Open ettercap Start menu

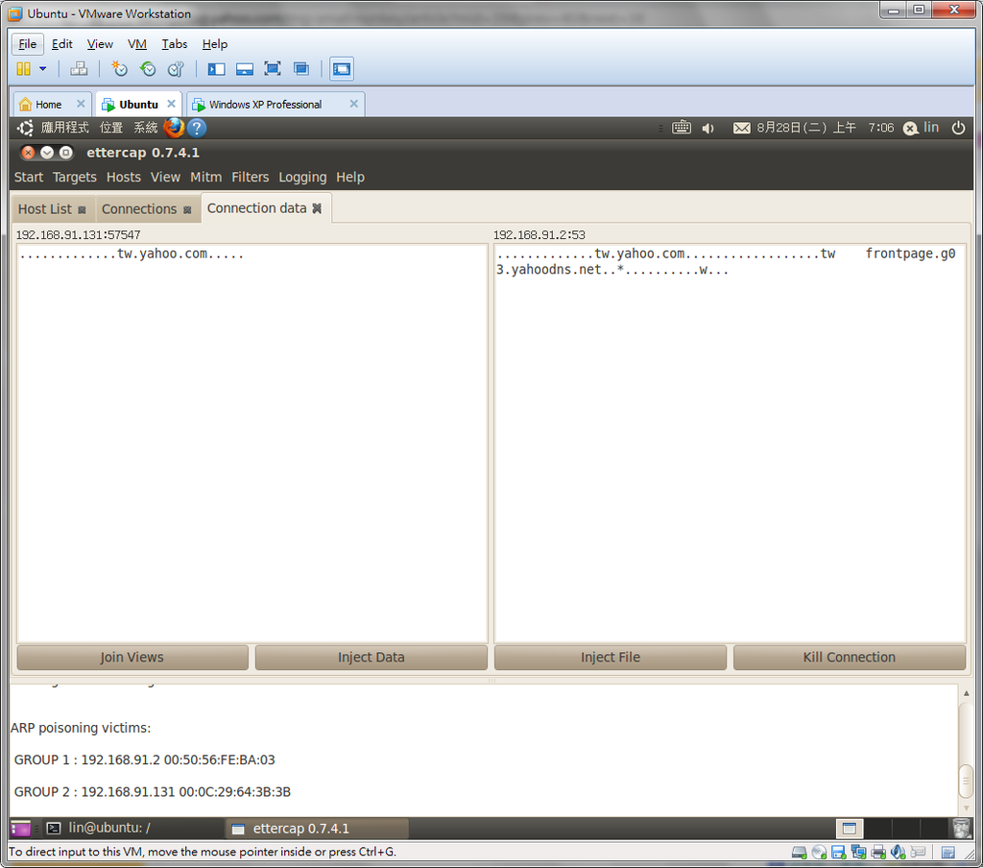(x=29, y=177)
